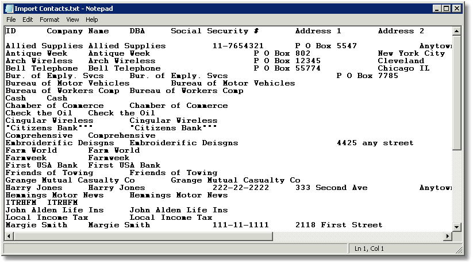This screenshot has height=264, width=473.
Task: Click the first 'ITRHFM' entry
Action: click(21, 203)
